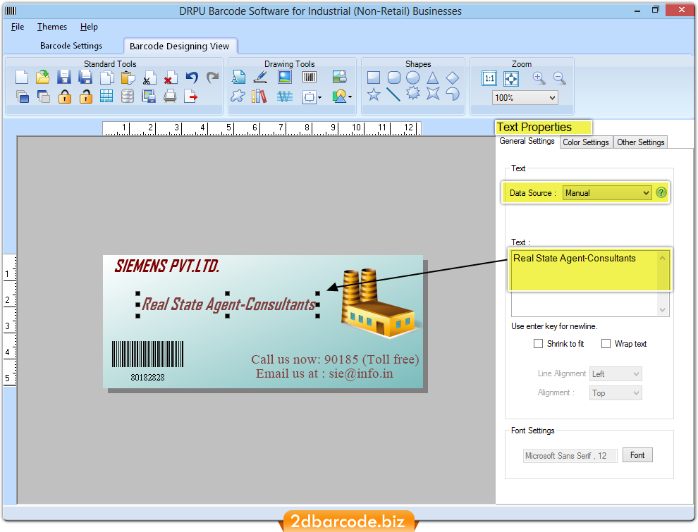The width and height of the screenshot is (698, 532).
Task: Fit the label to window
Action: pos(510,79)
